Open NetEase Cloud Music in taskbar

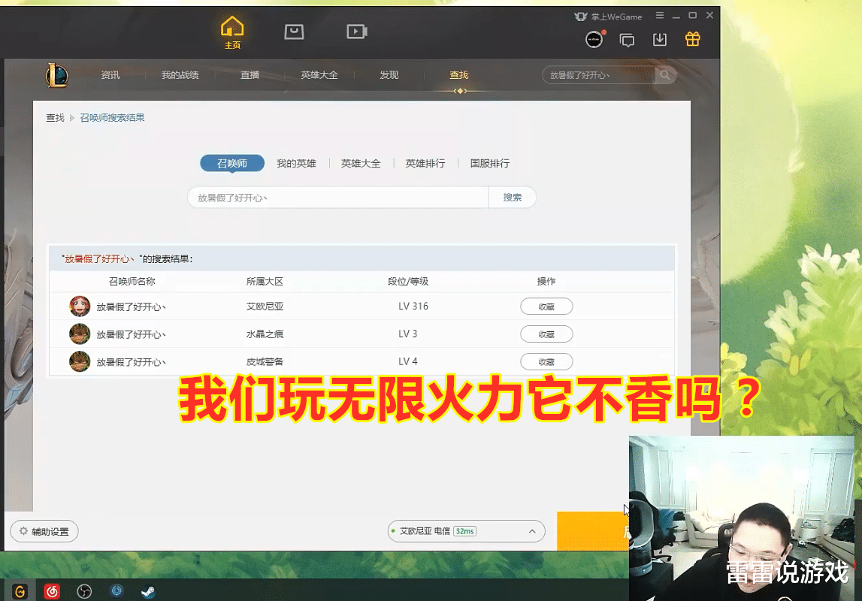[x=52, y=591]
